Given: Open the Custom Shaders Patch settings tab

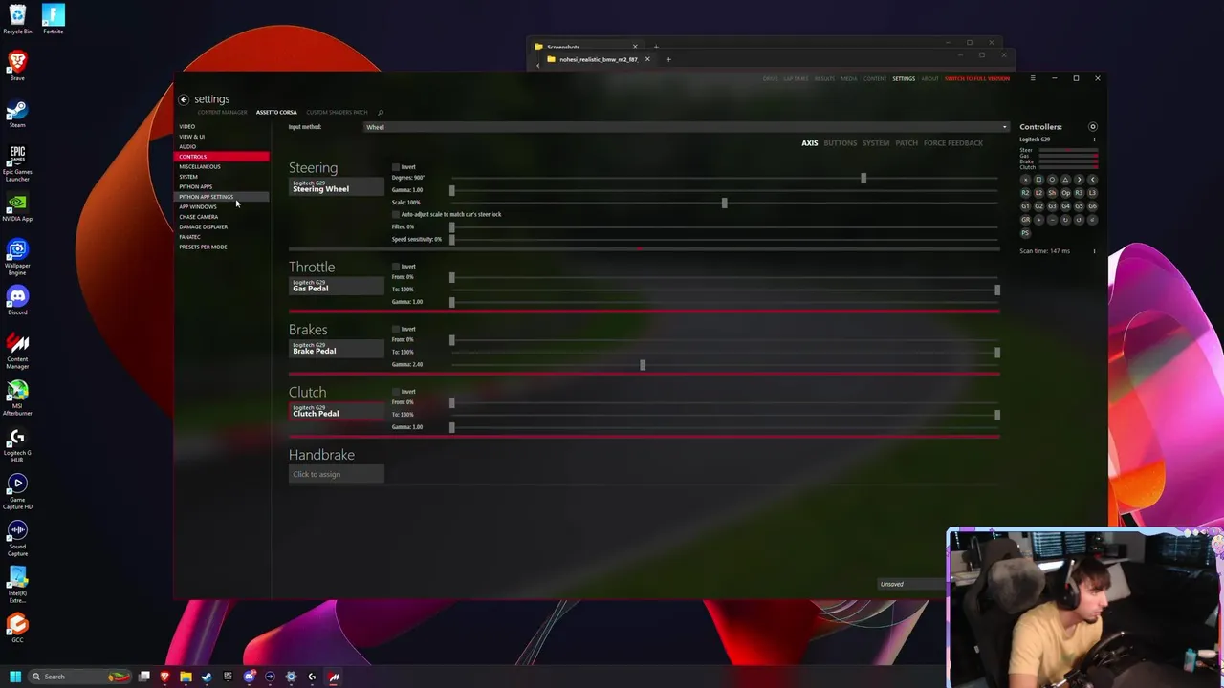Looking at the screenshot, I should (337, 113).
